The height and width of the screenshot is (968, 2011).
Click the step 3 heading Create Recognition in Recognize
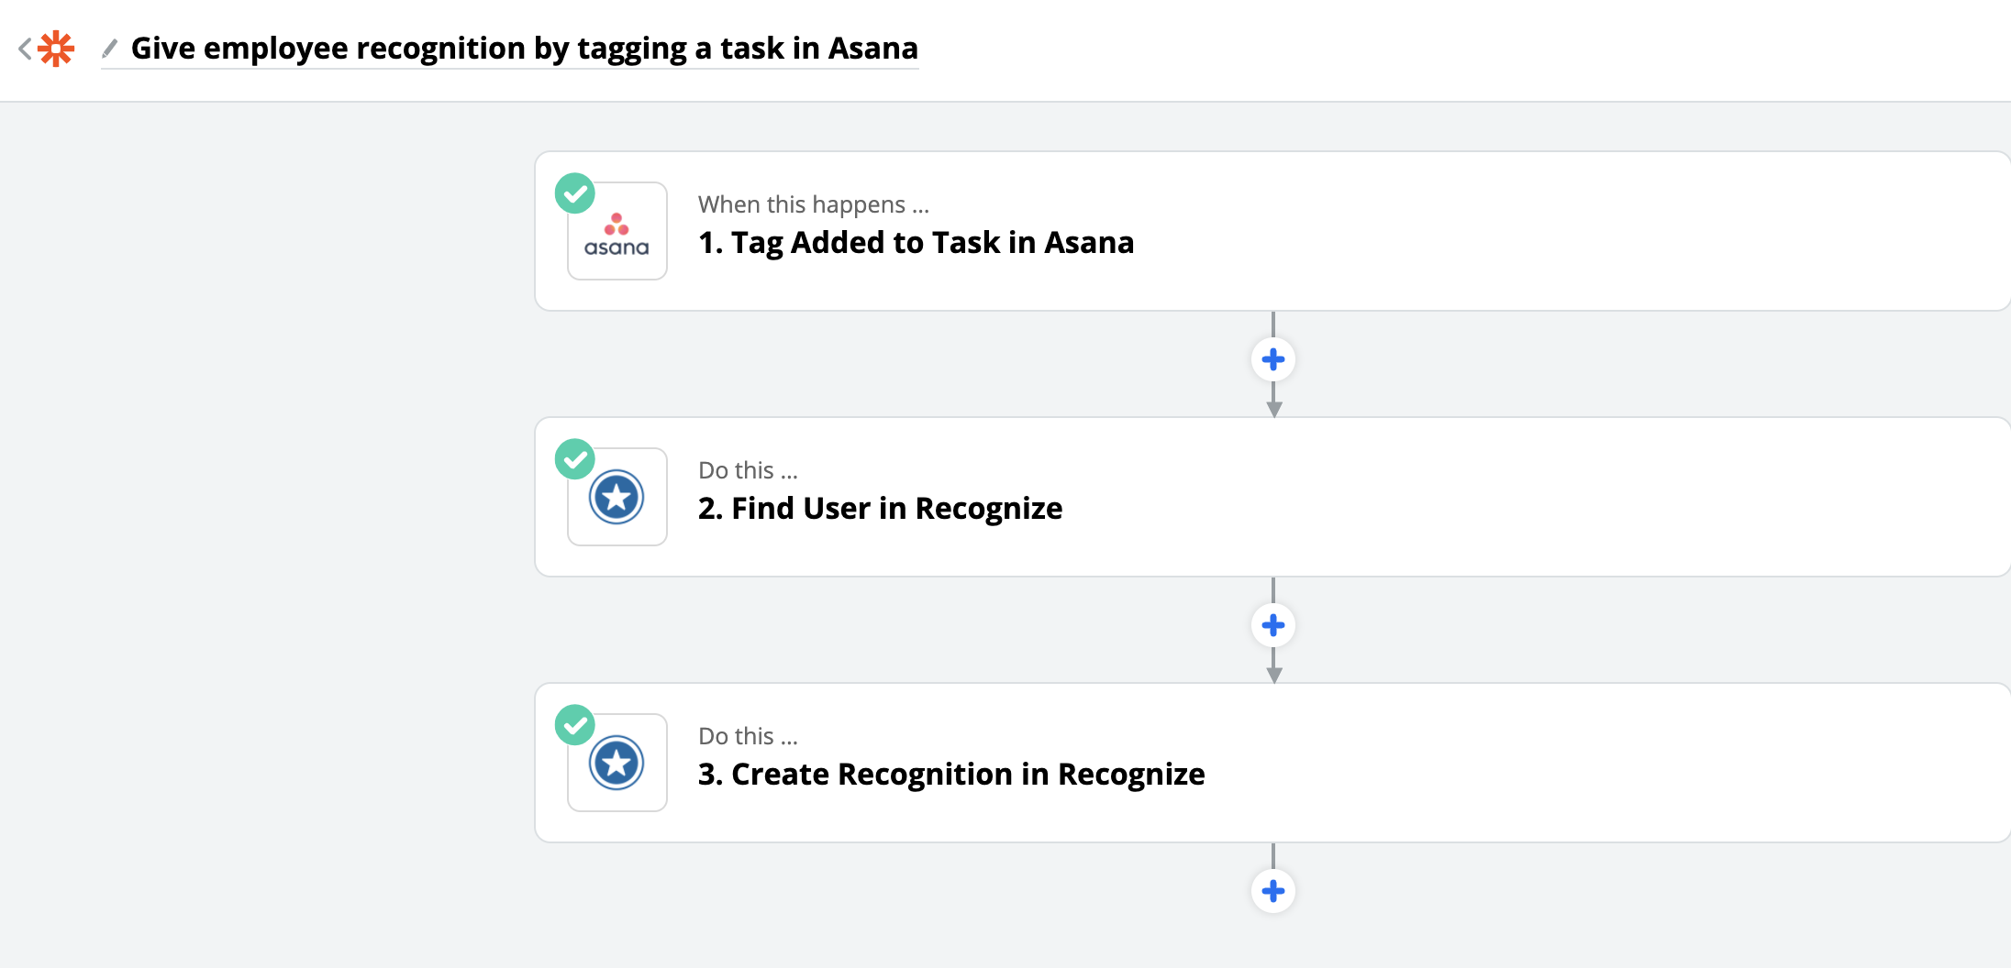[x=951, y=774]
